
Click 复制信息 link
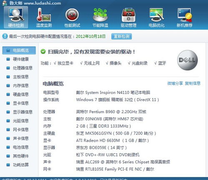[193, 83]
